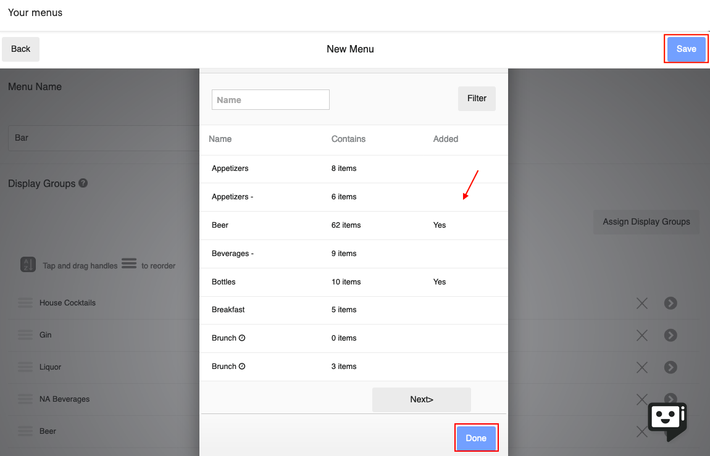Viewport: 710px width, 456px height.
Task: Click Done to confirm display group selections
Action: click(x=476, y=438)
